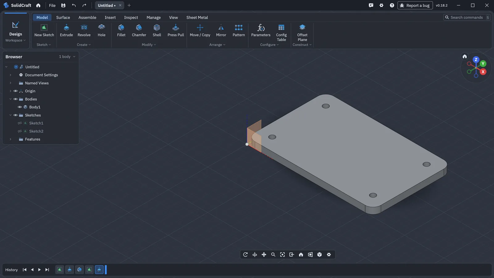Toggle visibility of Origin

point(15,91)
